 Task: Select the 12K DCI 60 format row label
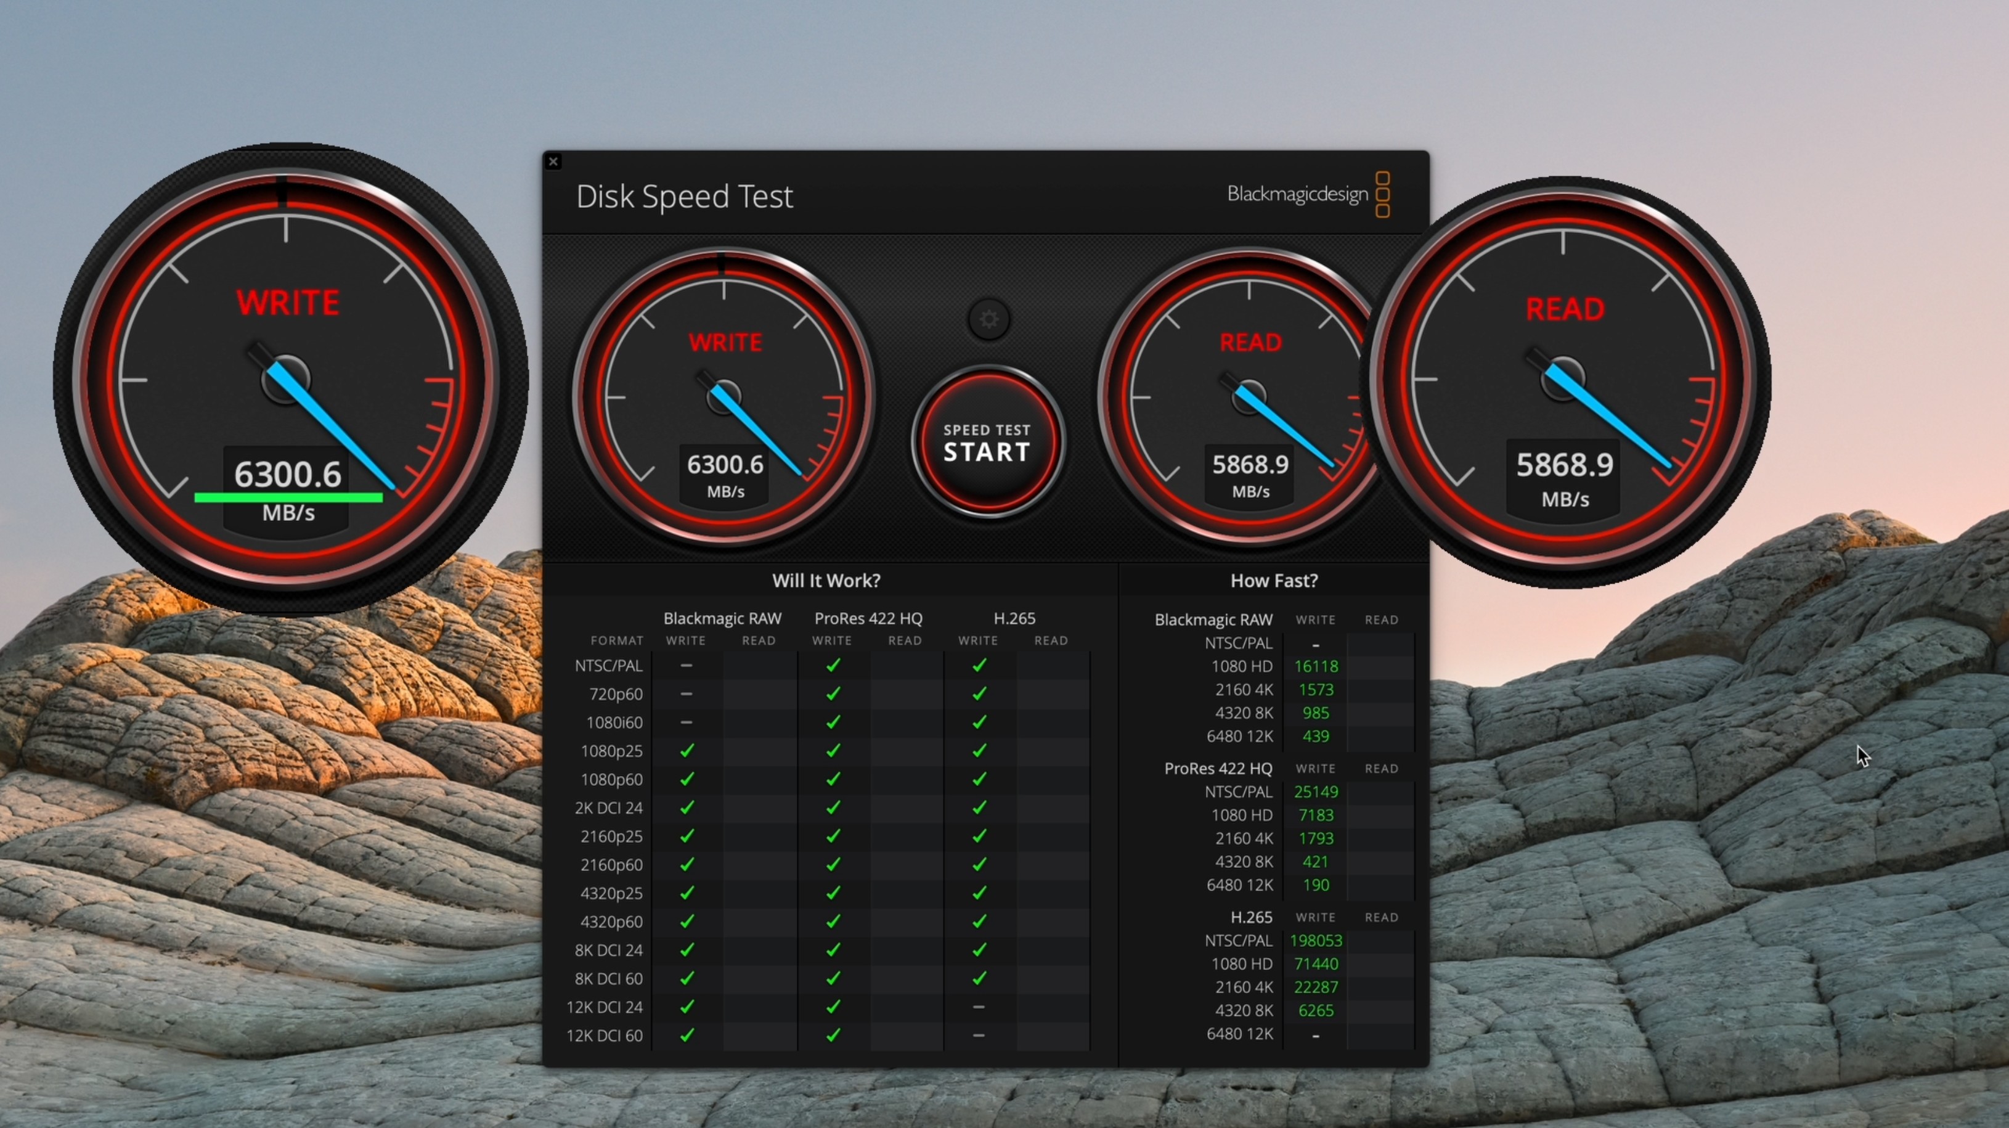click(605, 1035)
